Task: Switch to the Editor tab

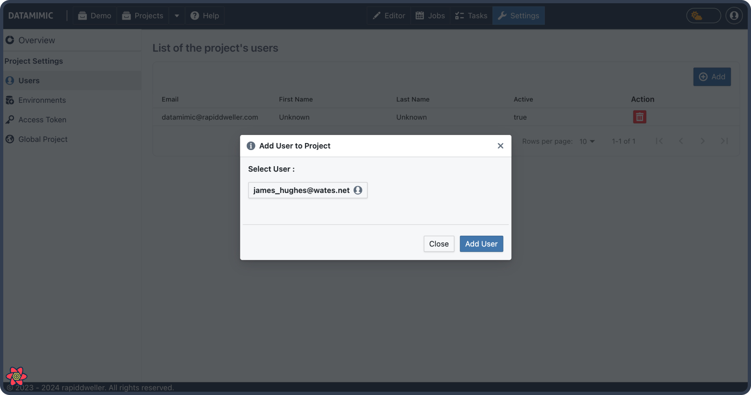Action: [389, 16]
